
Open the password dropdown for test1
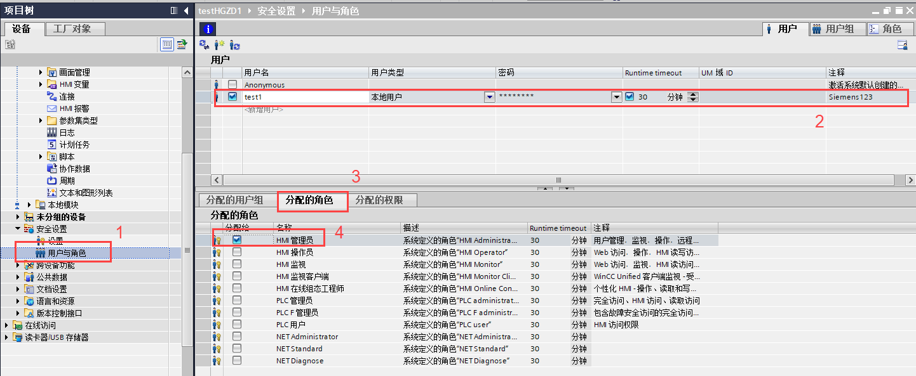click(x=616, y=96)
